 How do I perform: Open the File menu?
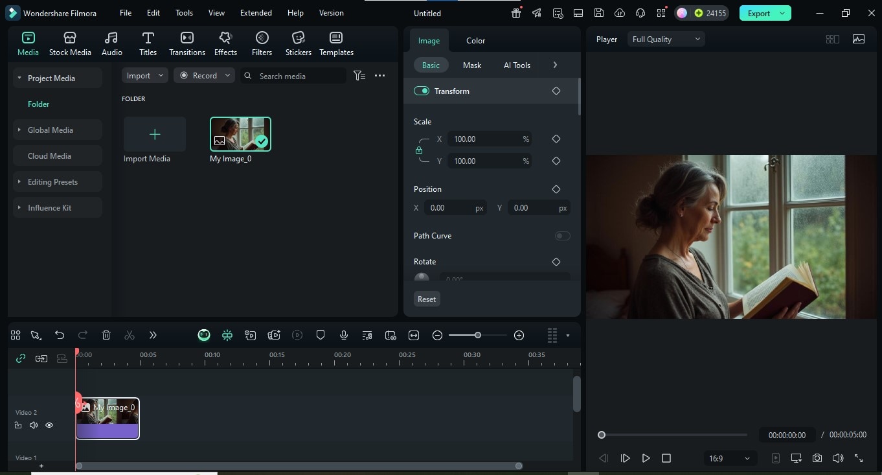[126, 13]
